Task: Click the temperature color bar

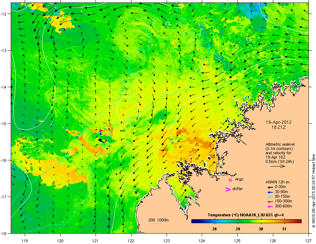Action: (x=246, y=221)
